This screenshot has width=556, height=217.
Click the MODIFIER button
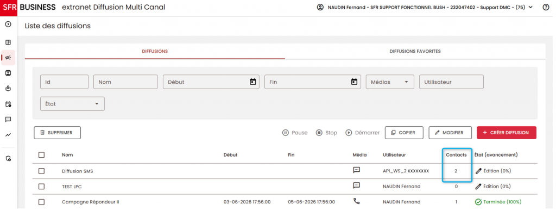click(450, 133)
